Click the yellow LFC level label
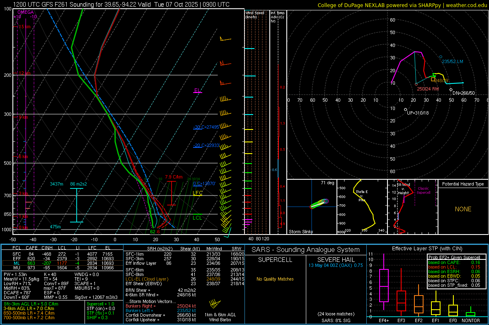Viewport: 489px width, 325px height. click(197, 193)
